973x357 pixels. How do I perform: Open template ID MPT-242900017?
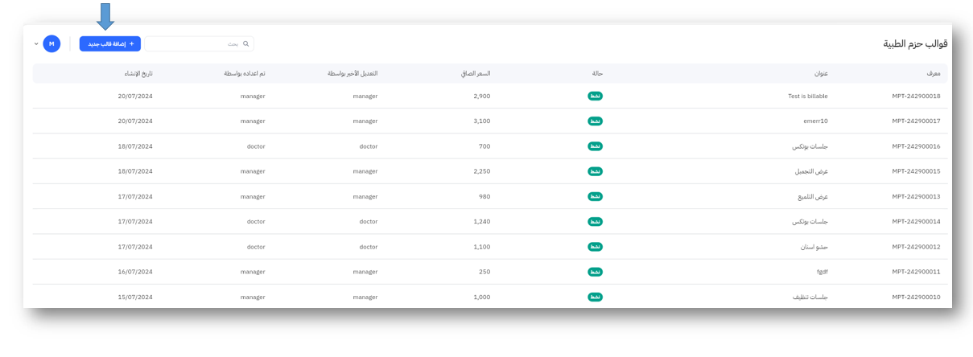click(916, 121)
